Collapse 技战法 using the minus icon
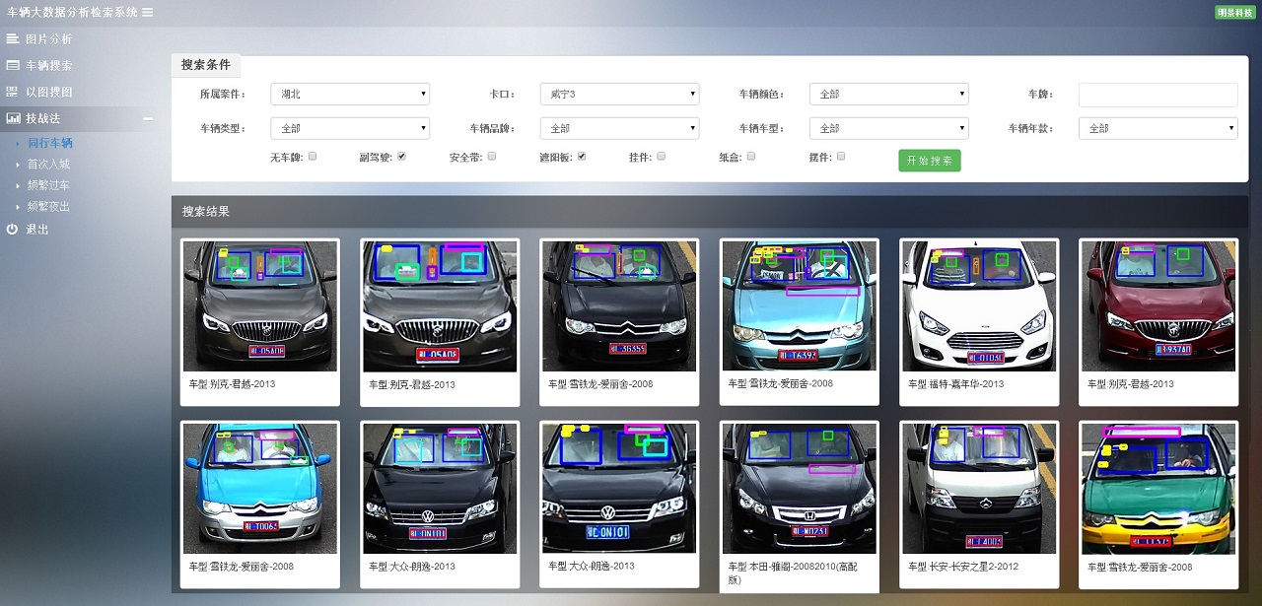 pyautogui.click(x=146, y=118)
